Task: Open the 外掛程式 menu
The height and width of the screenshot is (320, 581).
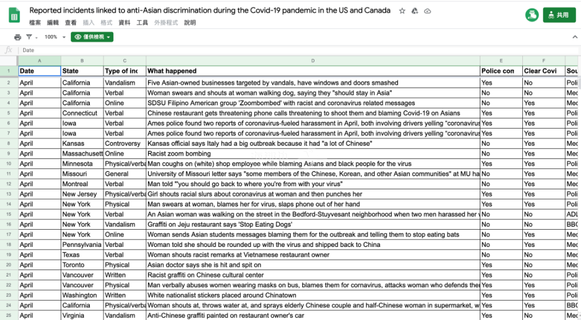Action: tap(166, 23)
